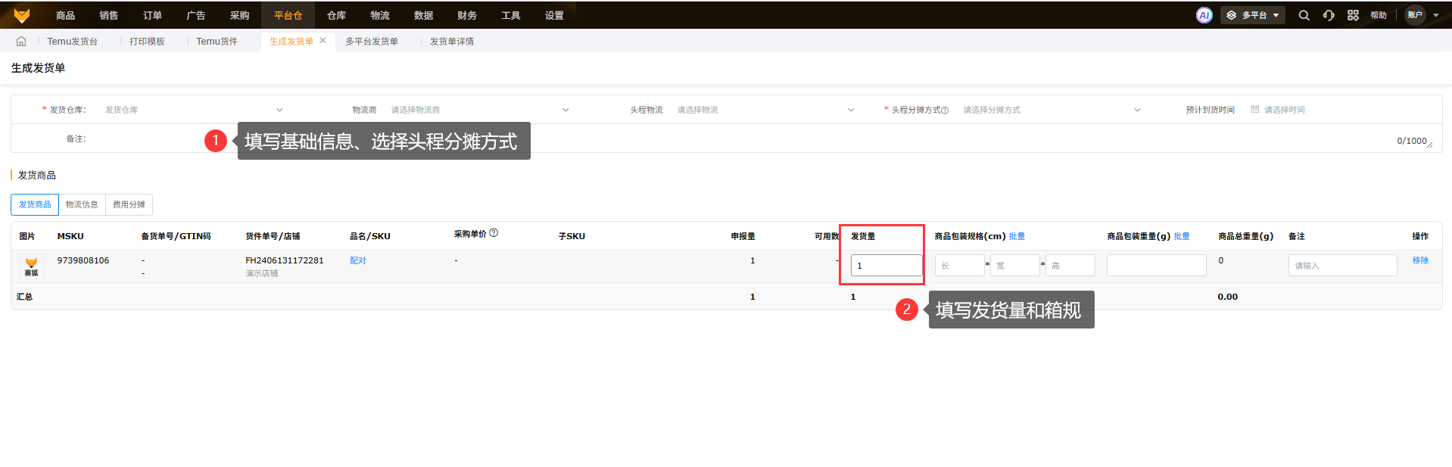This screenshot has height=467, width=1452.
Task: Open the 头程物流 dropdown
Action: [765, 110]
